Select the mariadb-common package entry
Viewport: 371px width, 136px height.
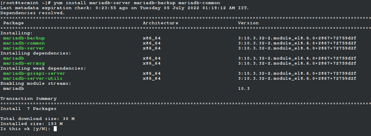24,43
